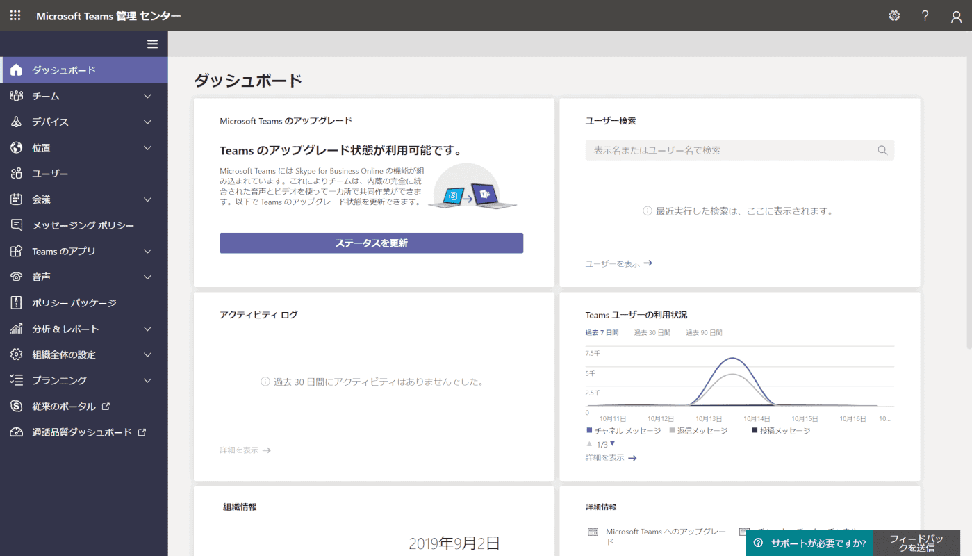Expand the 分析 & レポート chevron
This screenshot has width=972, height=556.
click(147, 329)
